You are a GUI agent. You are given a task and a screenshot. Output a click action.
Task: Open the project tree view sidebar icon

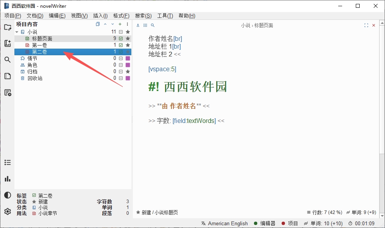[8, 27]
